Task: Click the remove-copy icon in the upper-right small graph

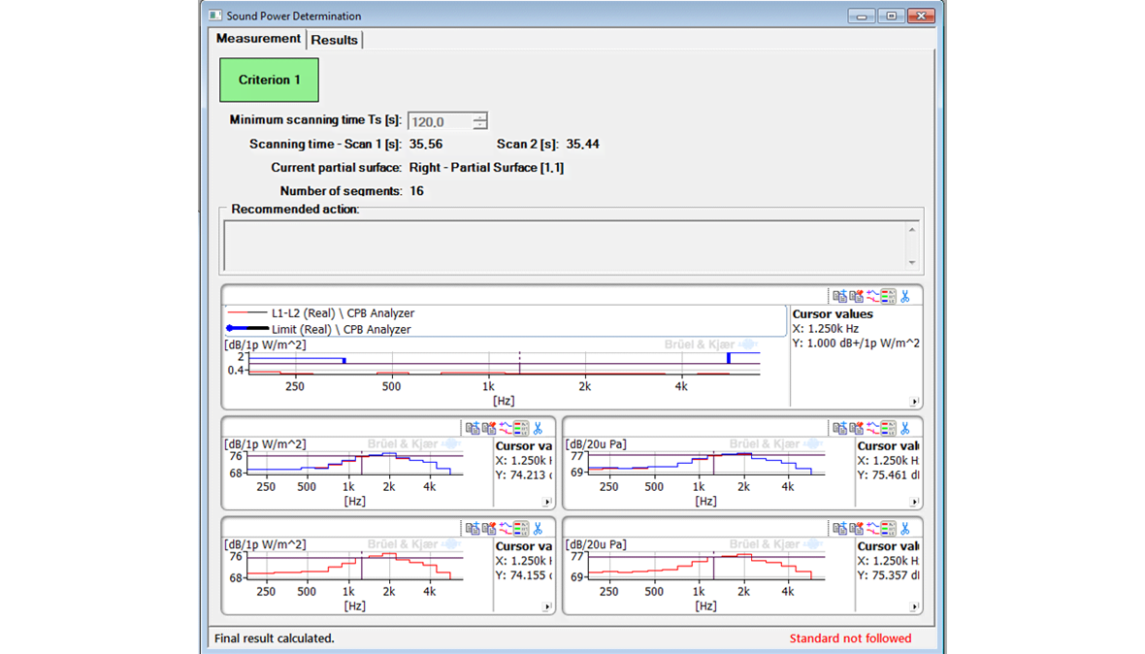Action: click(856, 428)
